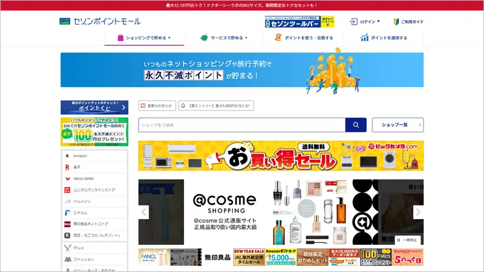Select the ポイントを使う・交換する tab

tap(304, 38)
